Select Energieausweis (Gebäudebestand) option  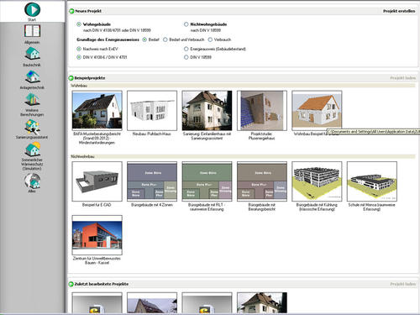point(186,49)
